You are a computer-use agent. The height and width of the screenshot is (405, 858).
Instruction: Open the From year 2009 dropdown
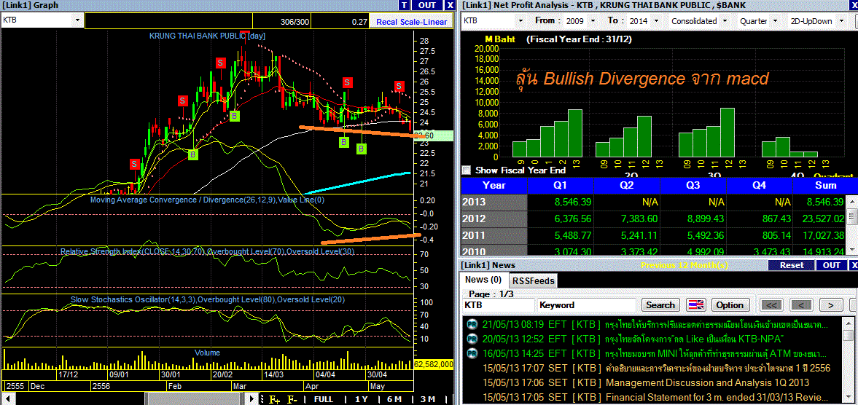593,21
